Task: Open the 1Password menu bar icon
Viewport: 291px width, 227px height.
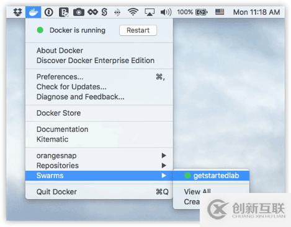Action: [49, 12]
